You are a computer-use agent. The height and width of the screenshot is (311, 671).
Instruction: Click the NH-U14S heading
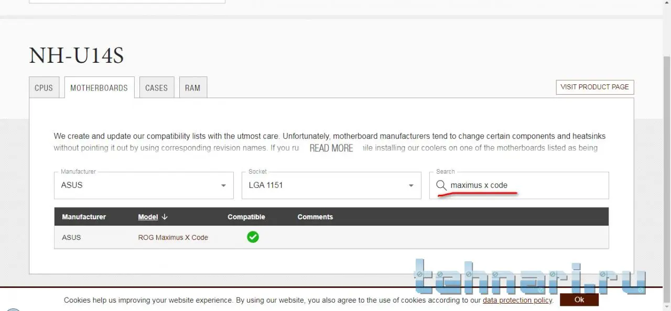pyautogui.click(x=77, y=55)
